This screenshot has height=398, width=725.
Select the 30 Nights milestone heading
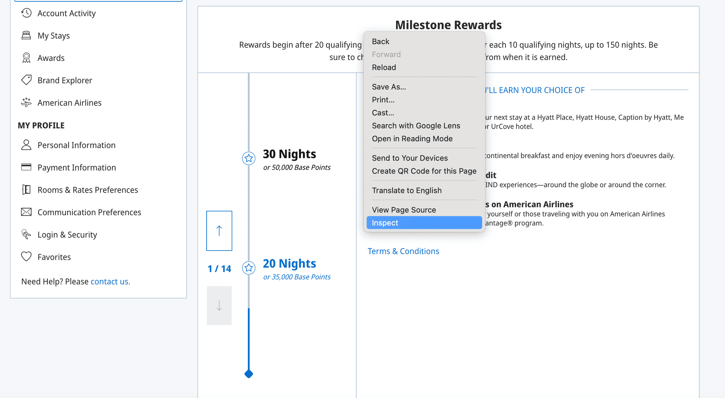(x=289, y=154)
